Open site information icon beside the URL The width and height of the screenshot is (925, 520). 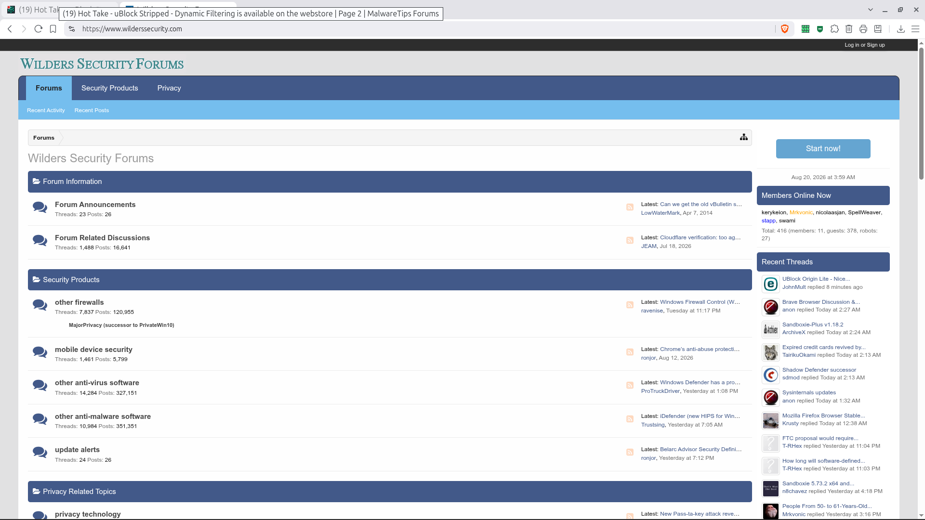pos(72,29)
